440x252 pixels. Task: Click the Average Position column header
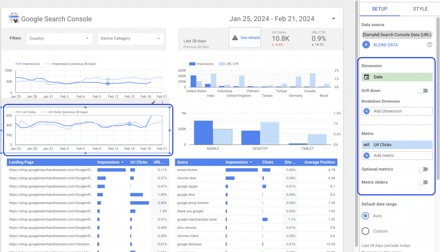pyautogui.click(x=320, y=162)
